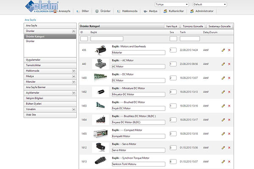Expand the Hakkımızda sidebar section
This screenshot has height=169, width=254.
point(74,71)
